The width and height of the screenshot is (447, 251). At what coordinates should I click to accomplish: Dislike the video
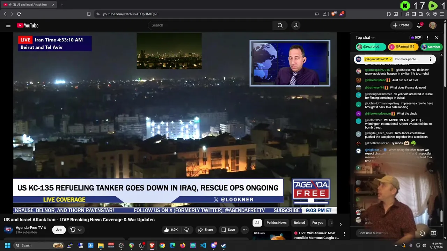[x=187, y=230]
